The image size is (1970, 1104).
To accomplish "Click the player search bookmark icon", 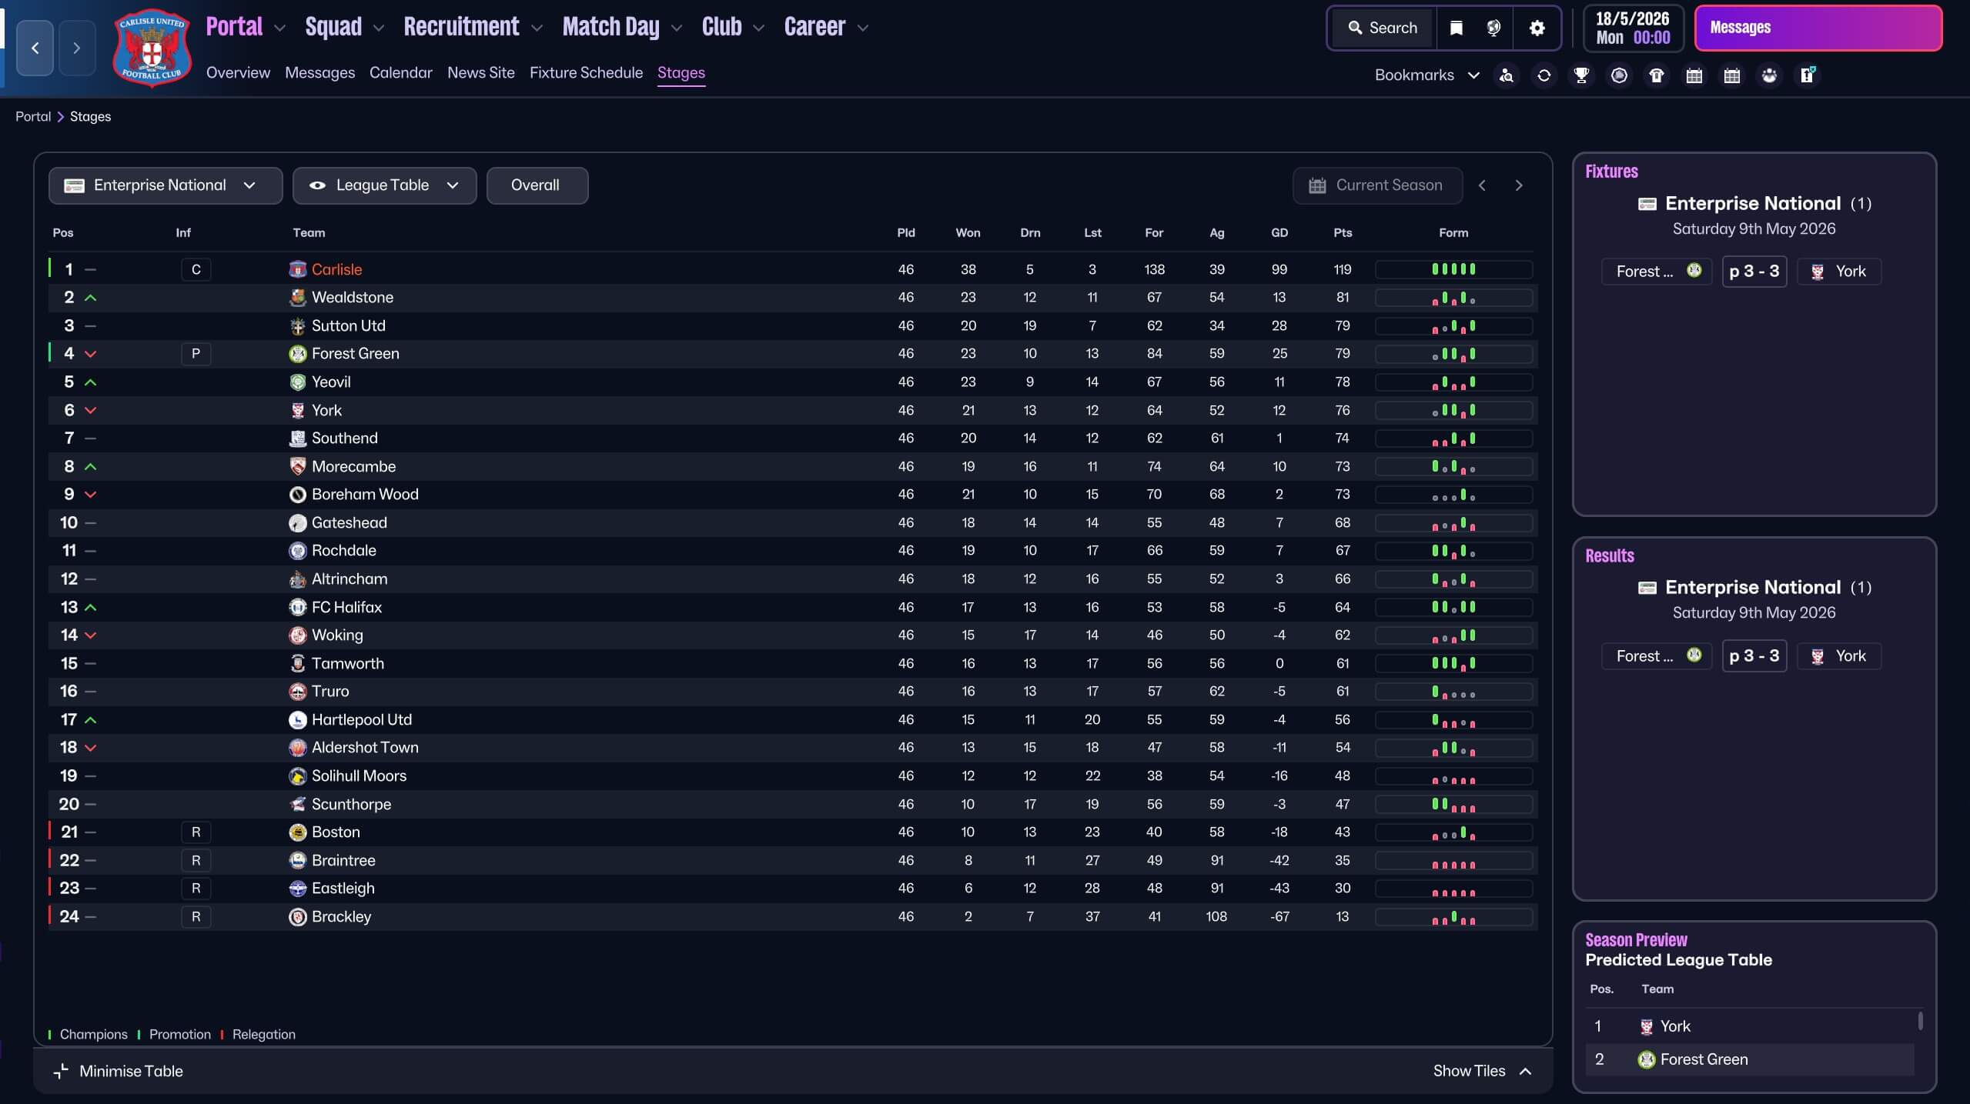I will 1506,75.
